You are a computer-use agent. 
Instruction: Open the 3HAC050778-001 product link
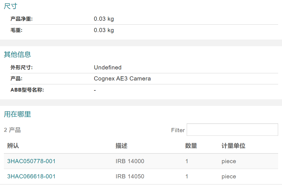pyautogui.click(x=31, y=161)
